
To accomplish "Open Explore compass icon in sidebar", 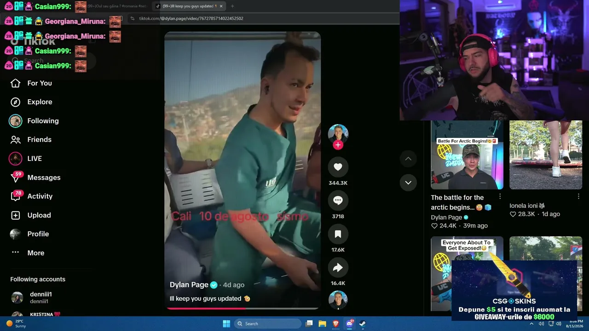I will (16, 102).
